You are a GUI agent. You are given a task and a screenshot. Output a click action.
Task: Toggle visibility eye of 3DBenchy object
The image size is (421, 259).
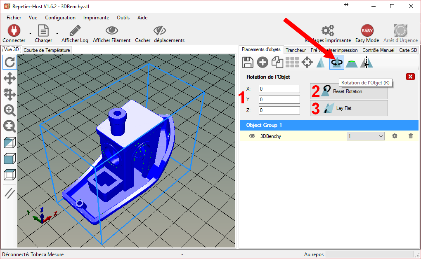click(x=252, y=136)
